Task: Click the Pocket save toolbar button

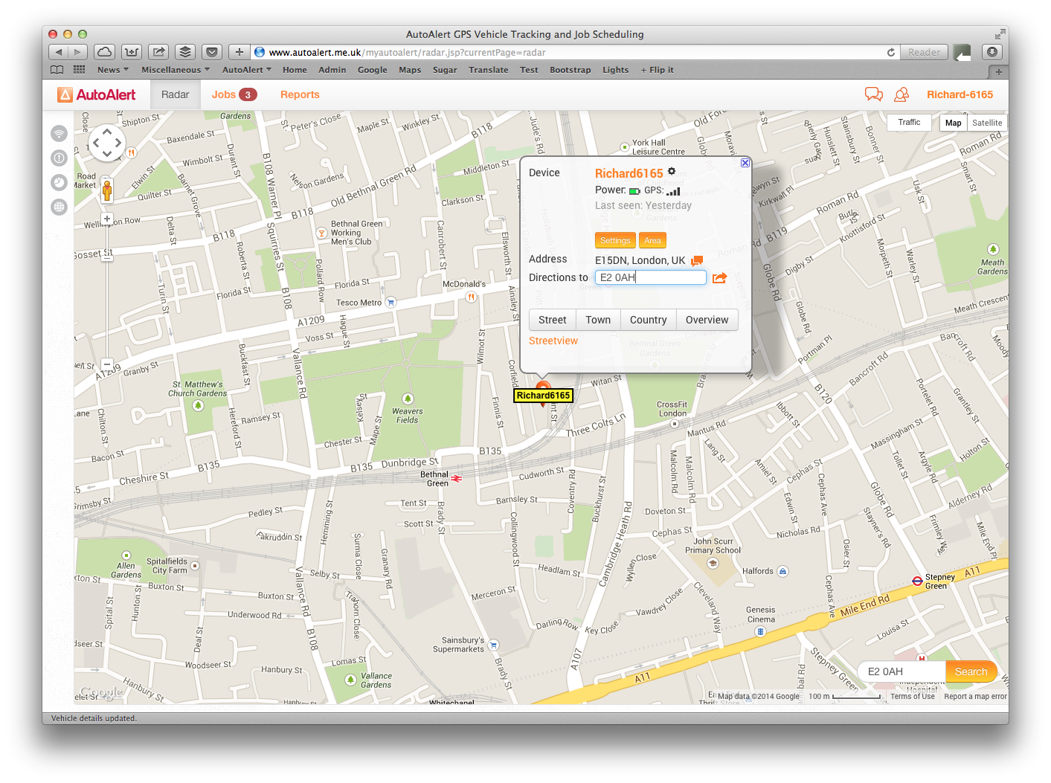Action: click(212, 52)
